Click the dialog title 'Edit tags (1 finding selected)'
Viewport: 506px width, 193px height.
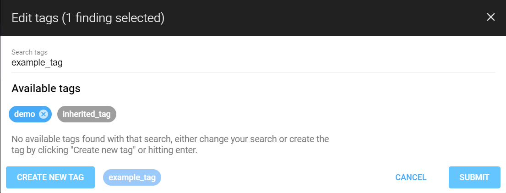tap(87, 18)
